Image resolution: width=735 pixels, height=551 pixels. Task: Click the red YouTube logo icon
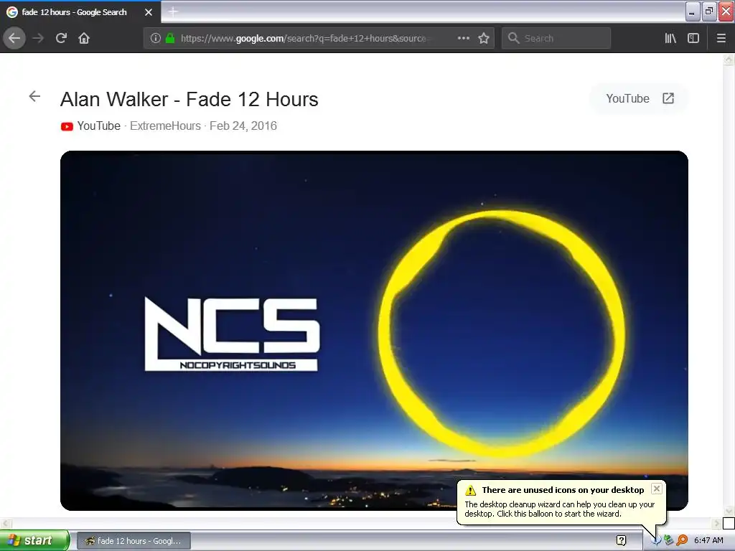tap(67, 126)
